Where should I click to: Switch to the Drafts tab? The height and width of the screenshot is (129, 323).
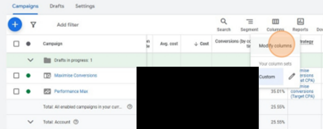coord(57,6)
